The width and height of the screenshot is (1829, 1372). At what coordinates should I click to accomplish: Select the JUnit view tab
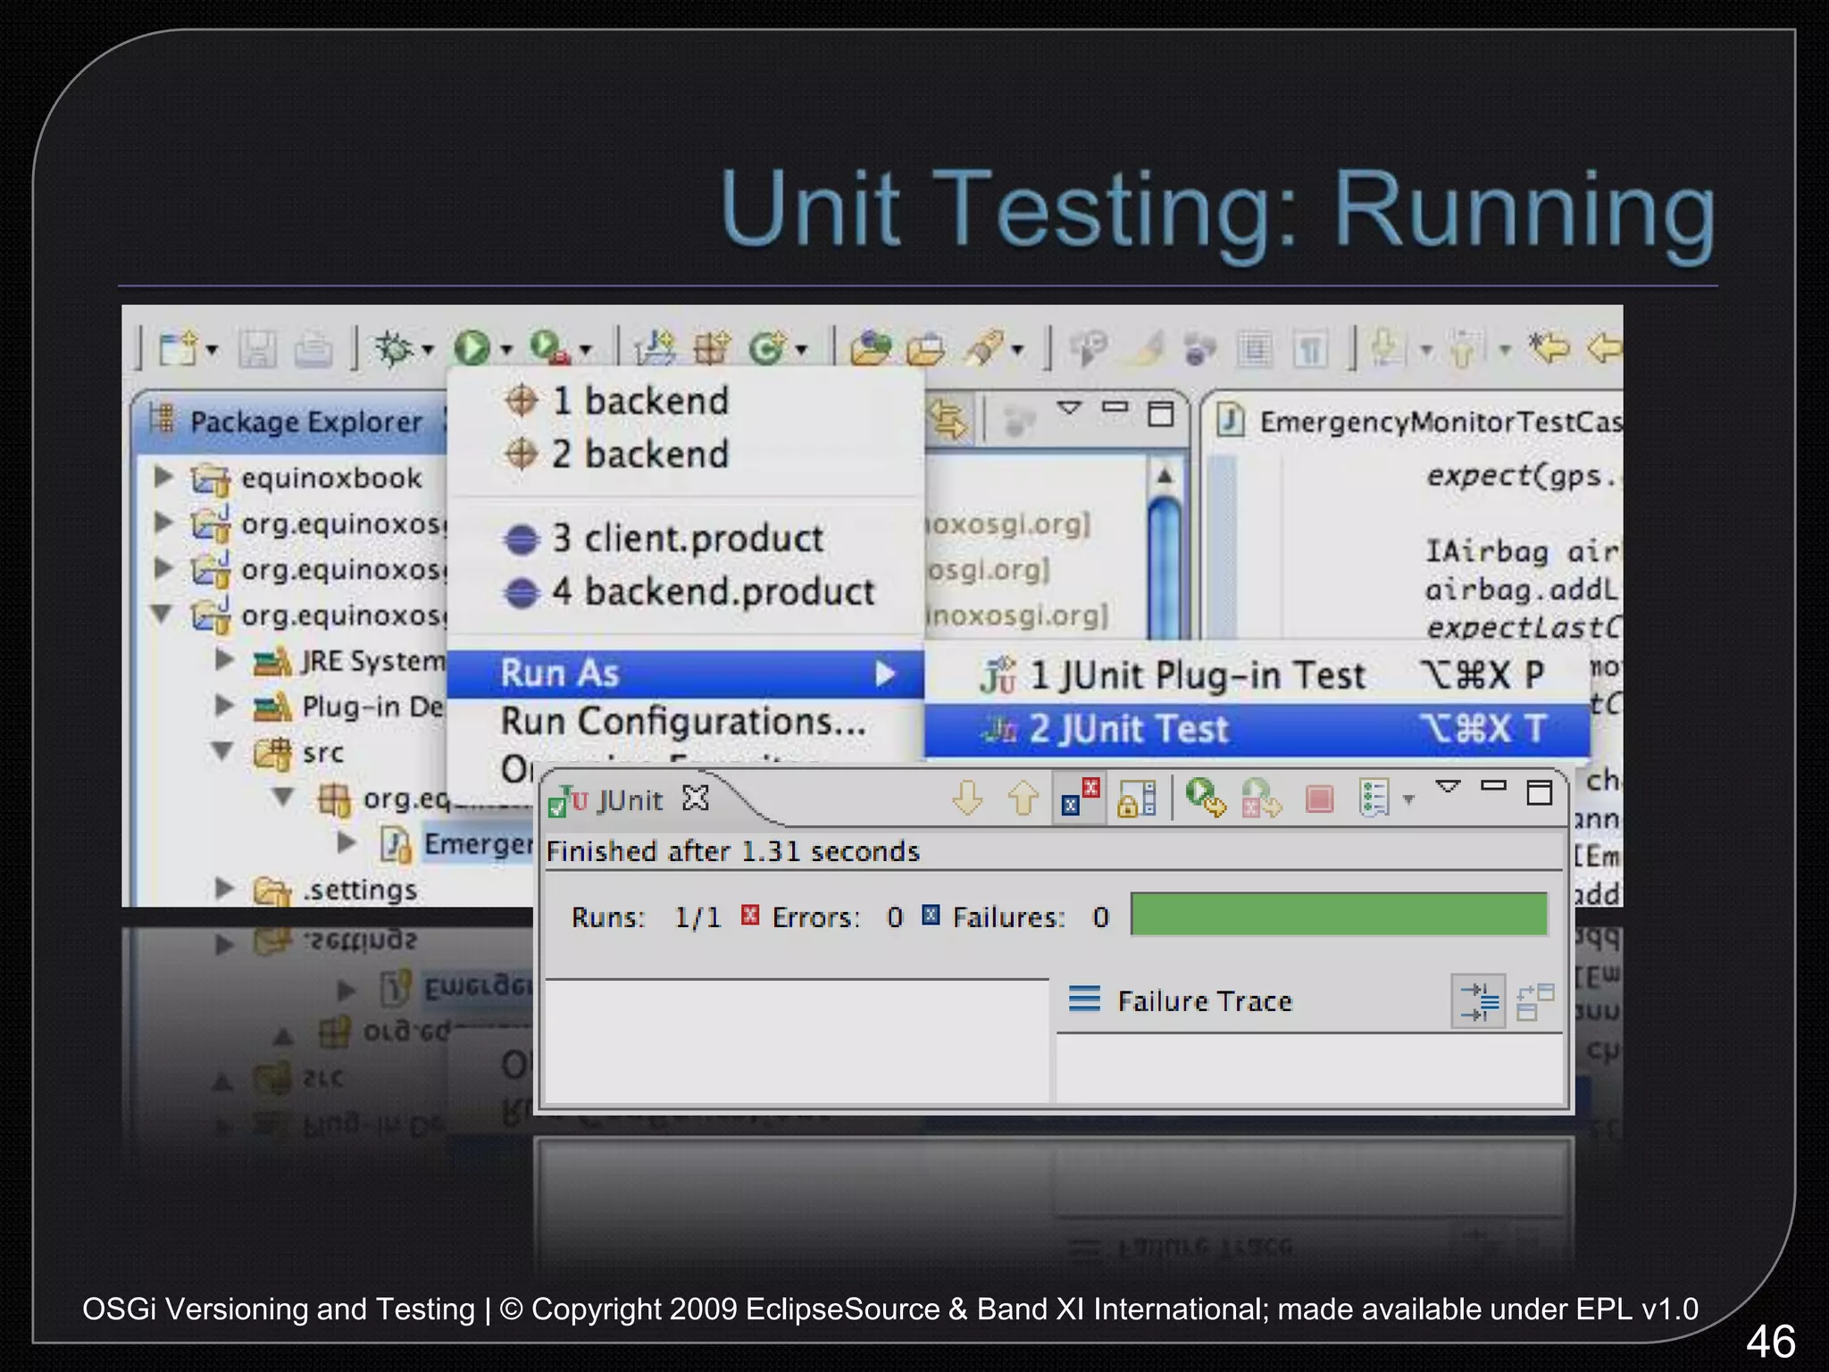coord(629,799)
